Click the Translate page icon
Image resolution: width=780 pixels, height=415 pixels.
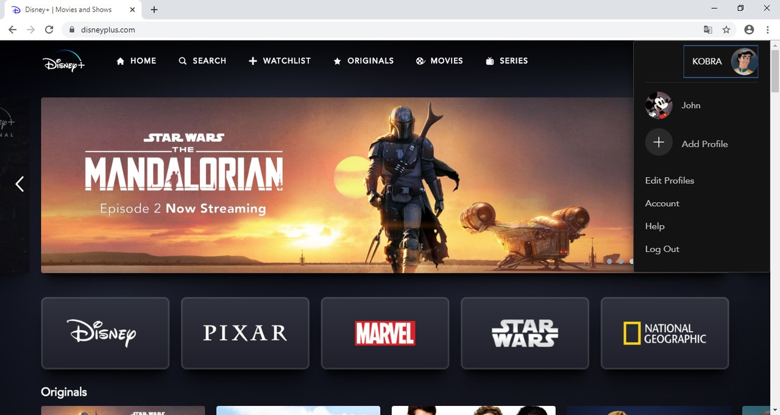(707, 29)
